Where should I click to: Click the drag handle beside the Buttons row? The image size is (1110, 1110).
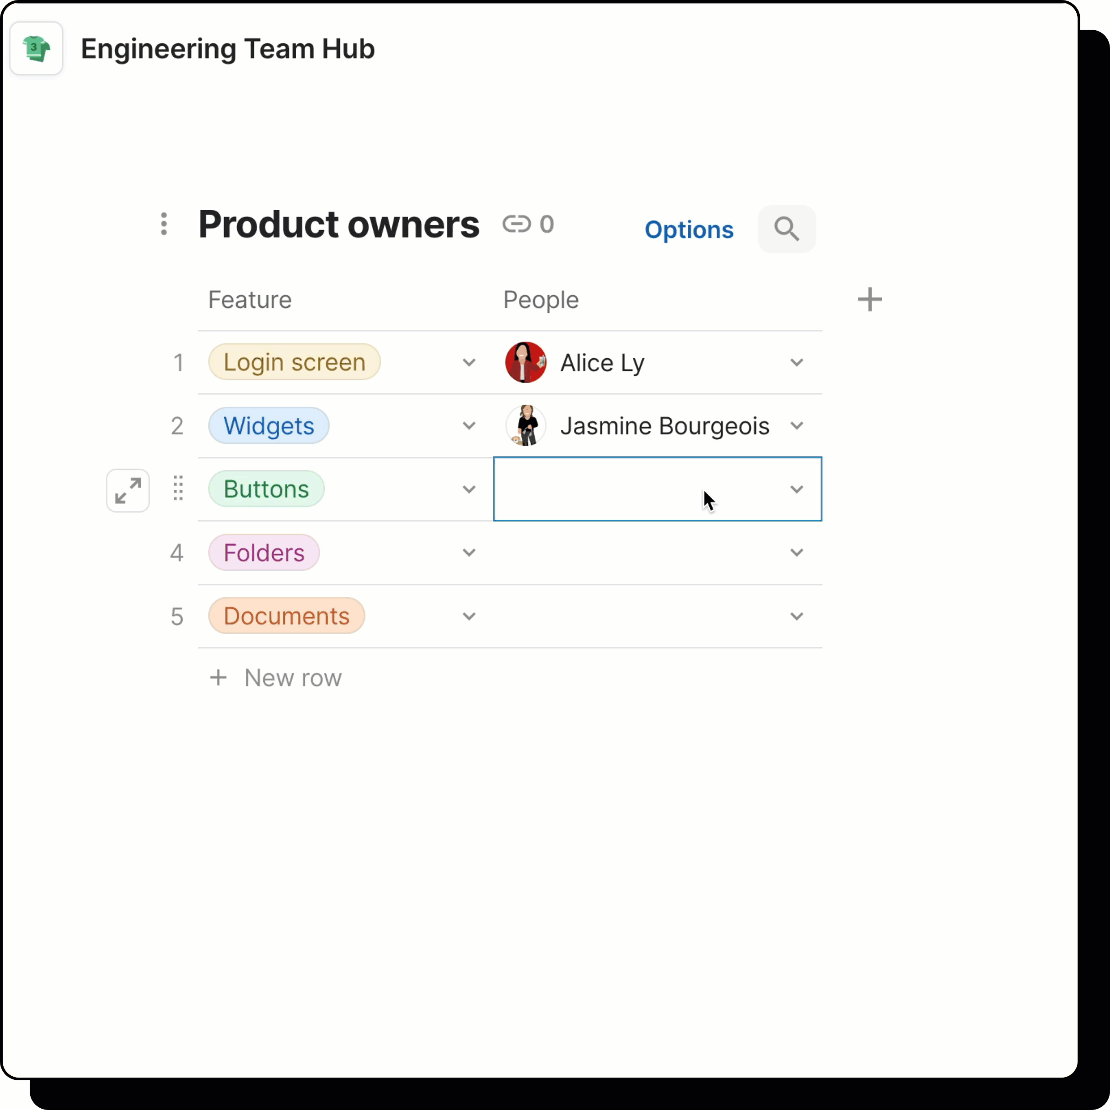[x=177, y=489]
